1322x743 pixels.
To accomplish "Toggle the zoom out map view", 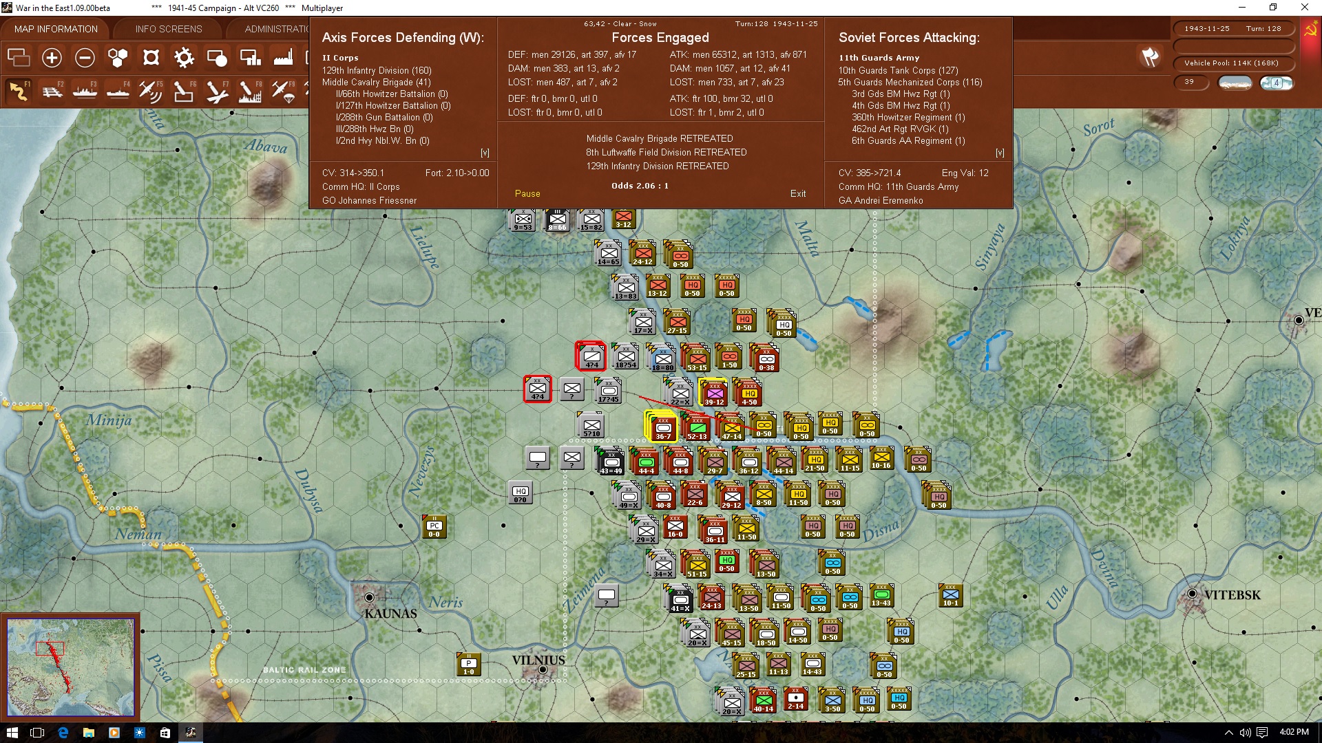I will (x=85, y=58).
